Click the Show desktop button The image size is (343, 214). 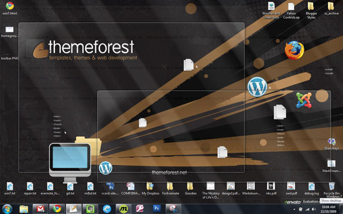click(x=341, y=209)
